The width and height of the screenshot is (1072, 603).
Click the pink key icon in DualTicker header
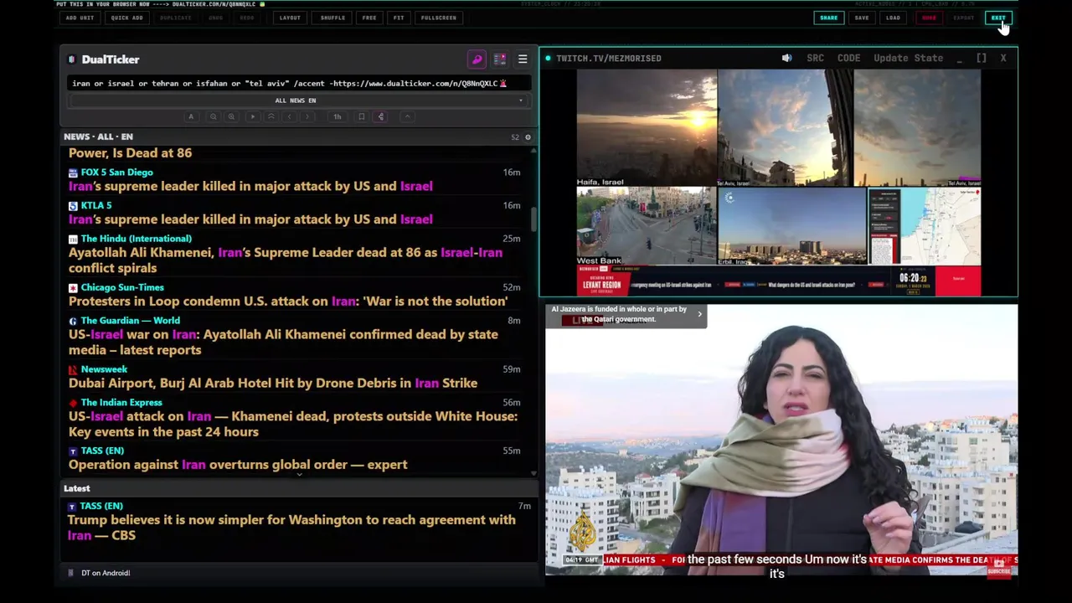(x=477, y=59)
